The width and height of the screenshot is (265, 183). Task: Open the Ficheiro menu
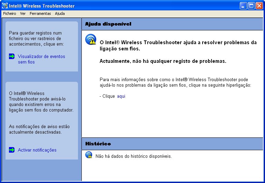pos(10,13)
